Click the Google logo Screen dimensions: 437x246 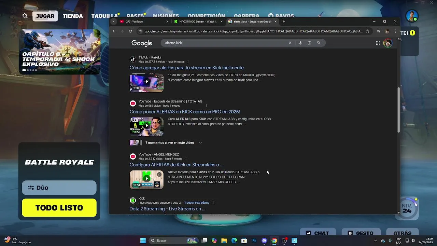pyautogui.click(x=142, y=43)
